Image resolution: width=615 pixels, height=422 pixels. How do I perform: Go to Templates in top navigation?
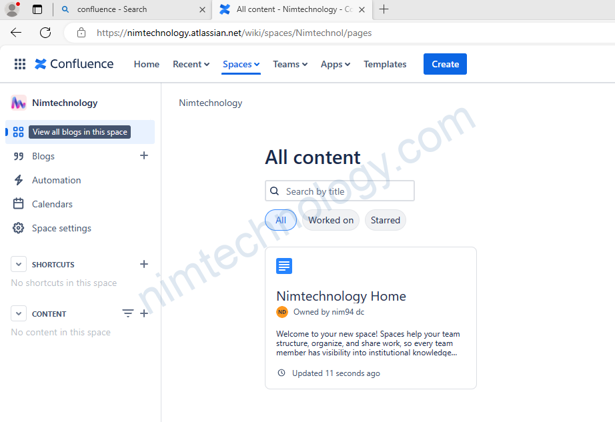[x=385, y=64]
